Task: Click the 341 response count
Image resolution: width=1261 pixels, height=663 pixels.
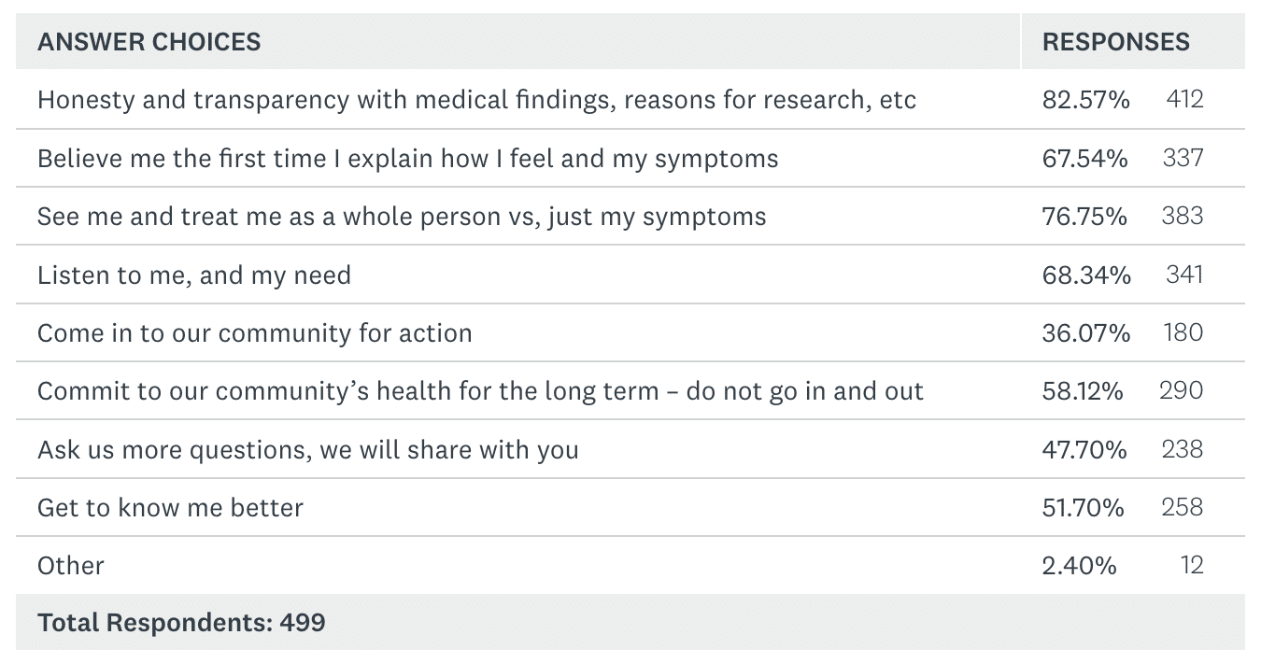Action: point(1184,275)
